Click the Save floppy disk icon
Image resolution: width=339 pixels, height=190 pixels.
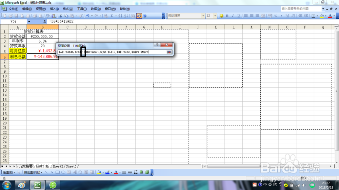pyautogui.click(x=16, y=16)
